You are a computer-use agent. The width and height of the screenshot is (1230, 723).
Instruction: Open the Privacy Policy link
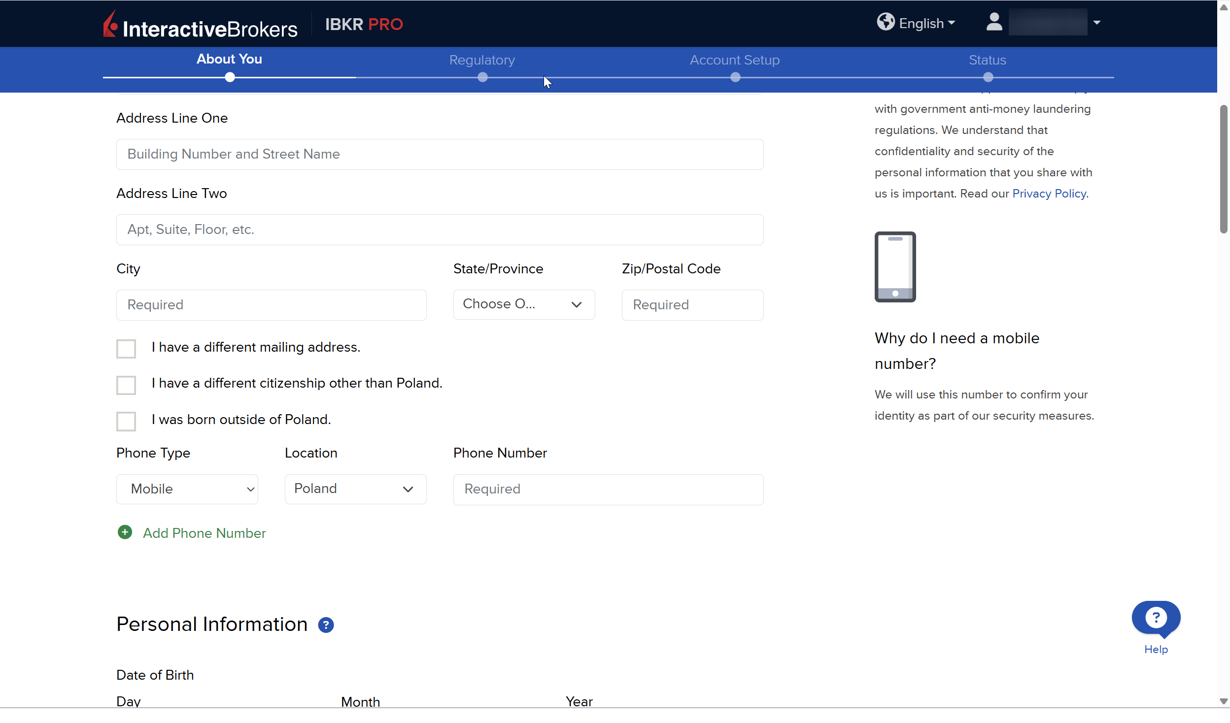tap(1049, 194)
